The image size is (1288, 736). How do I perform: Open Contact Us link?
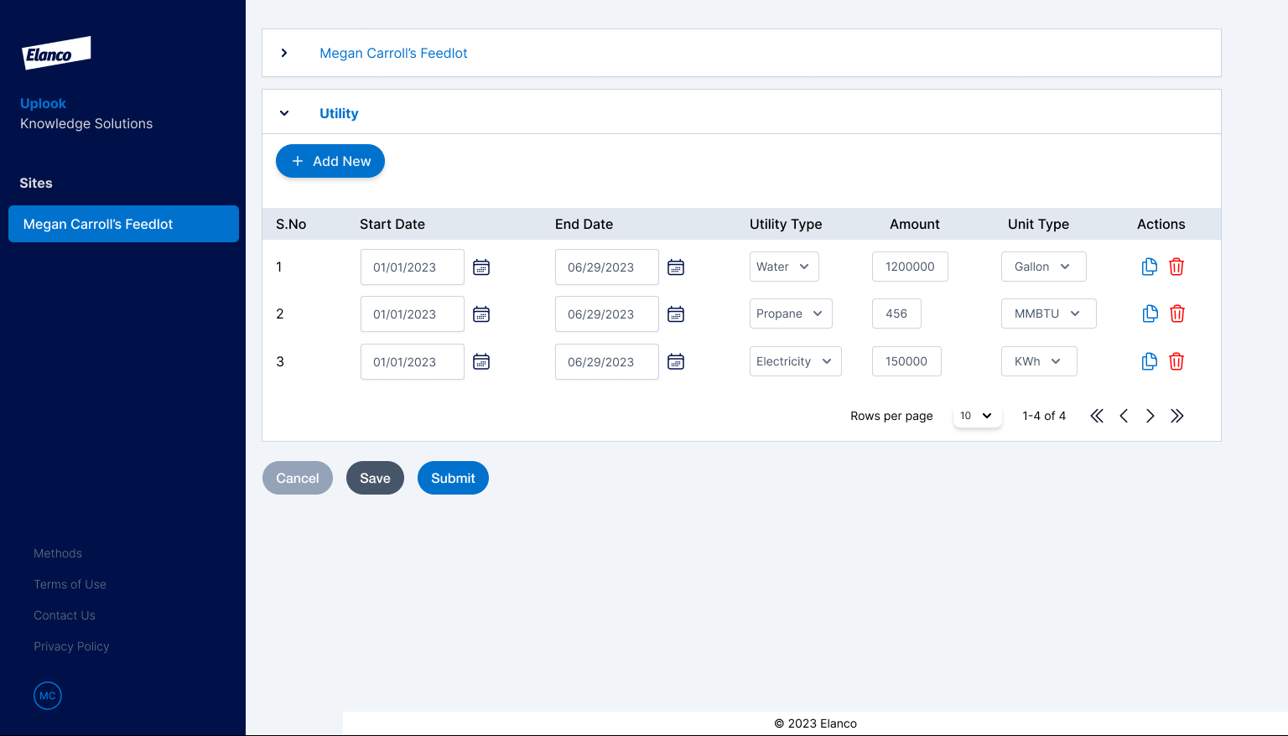pyautogui.click(x=65, y=615)
